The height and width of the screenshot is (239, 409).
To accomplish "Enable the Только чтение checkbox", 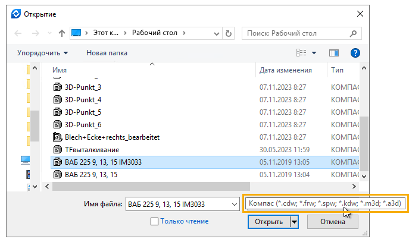I will [155, 221].
